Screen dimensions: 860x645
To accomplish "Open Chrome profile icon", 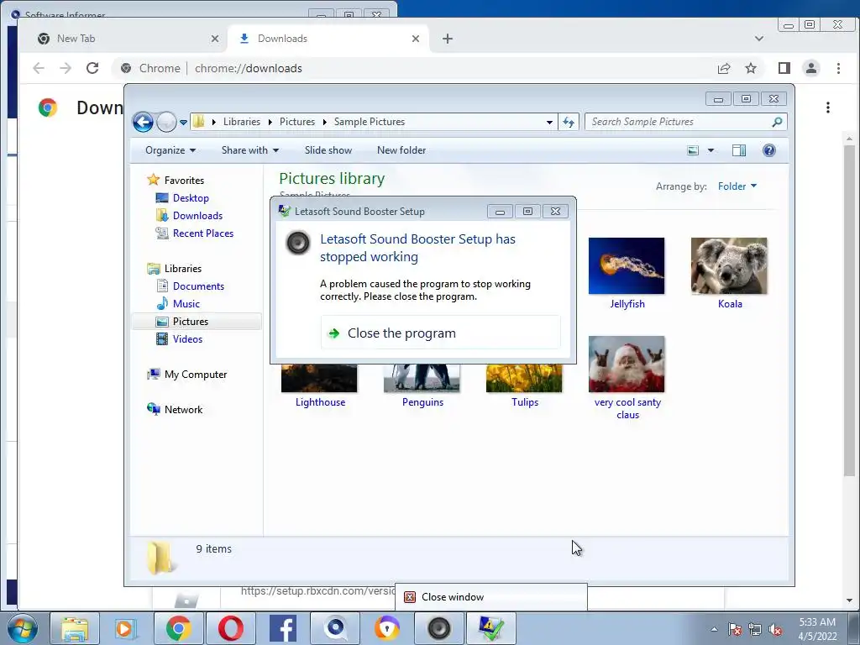I will [811, 68].
